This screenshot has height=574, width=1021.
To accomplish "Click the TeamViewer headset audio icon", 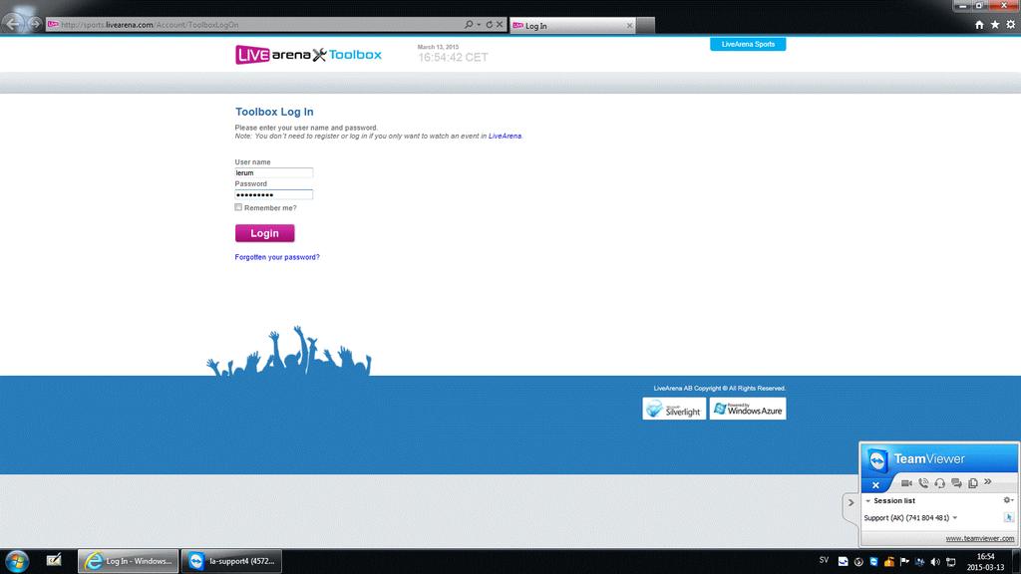I will [x=939, y=483].
